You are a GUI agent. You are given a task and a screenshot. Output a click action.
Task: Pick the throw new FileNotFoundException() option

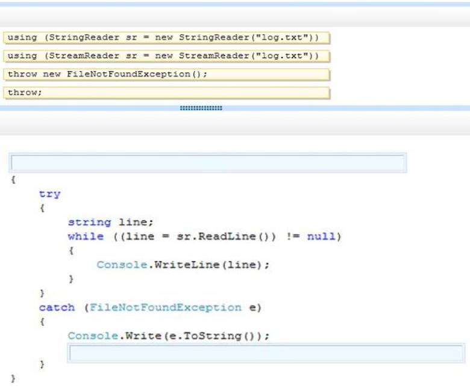point(166,74)
